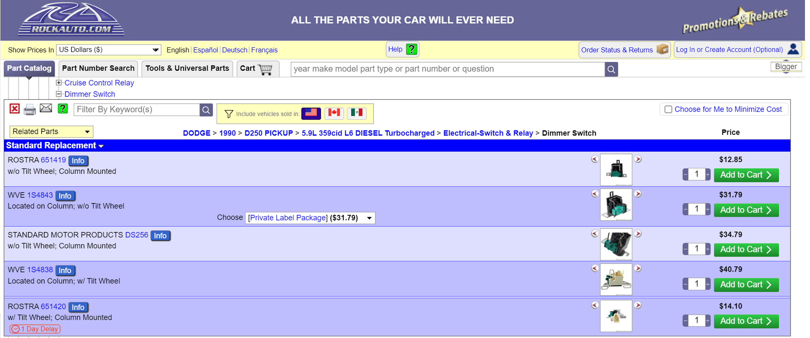810x338 pixels.
Task: Open Info for WVE 1S4838
Action: pos(65,271)
